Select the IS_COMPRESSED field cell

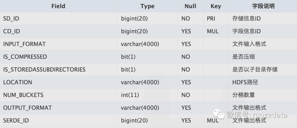pos(25,57)
